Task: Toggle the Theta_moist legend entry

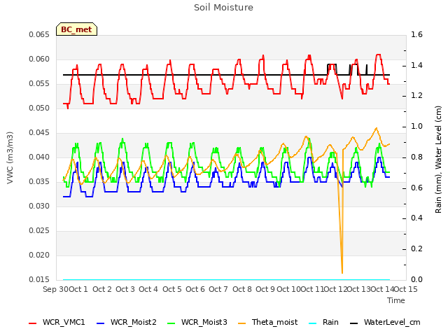Action: coord(267,322)
